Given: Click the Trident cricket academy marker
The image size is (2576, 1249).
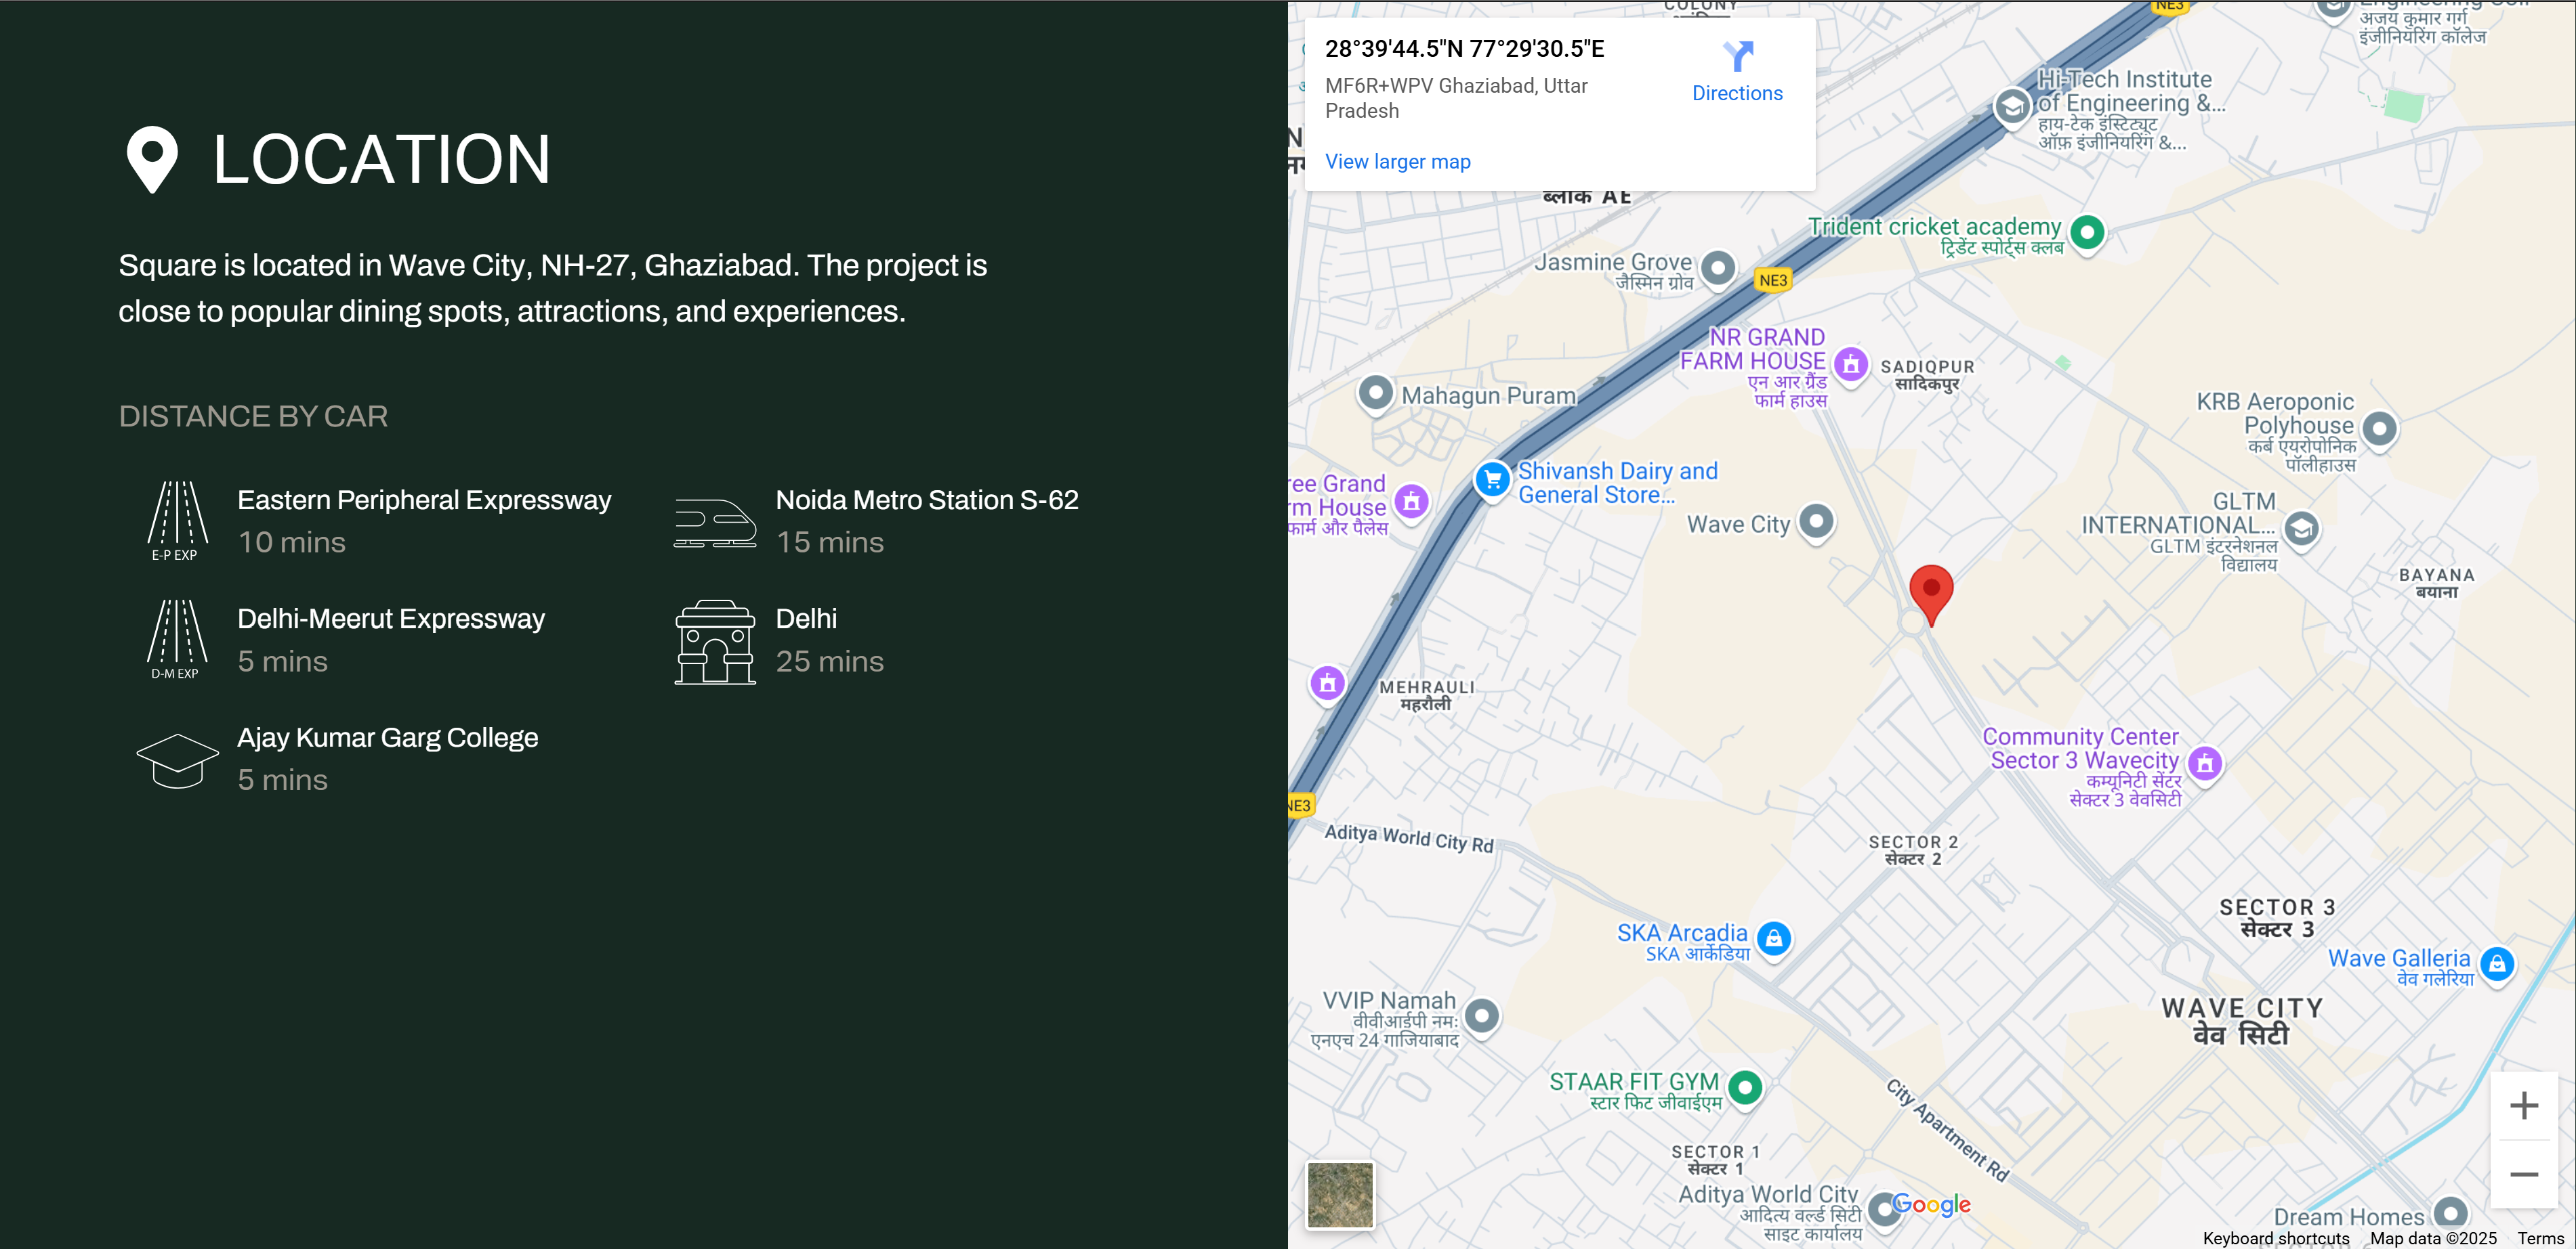Looking at the screenshot, I should [x=2087, y=233].
